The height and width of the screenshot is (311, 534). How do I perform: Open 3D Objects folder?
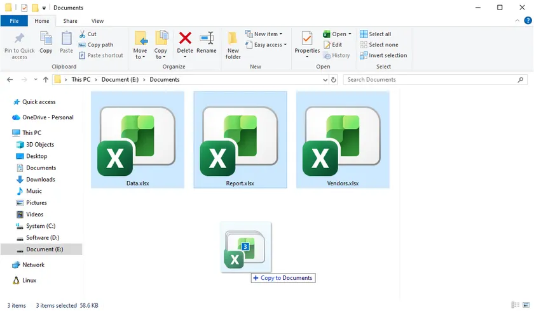click(x=35, y=145)
